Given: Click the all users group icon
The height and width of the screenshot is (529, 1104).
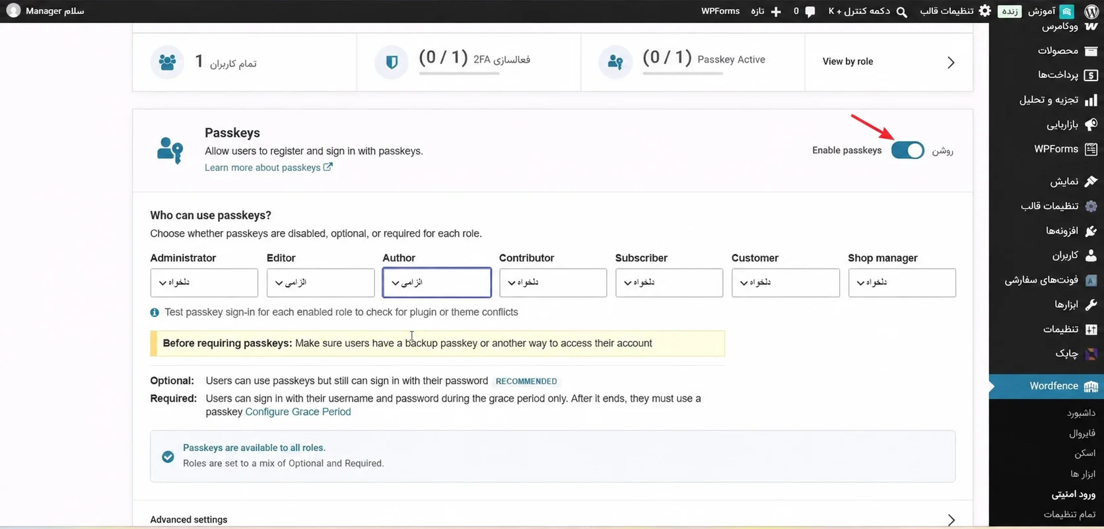Looking at the screenshot, I should click(x=167, y=62).
